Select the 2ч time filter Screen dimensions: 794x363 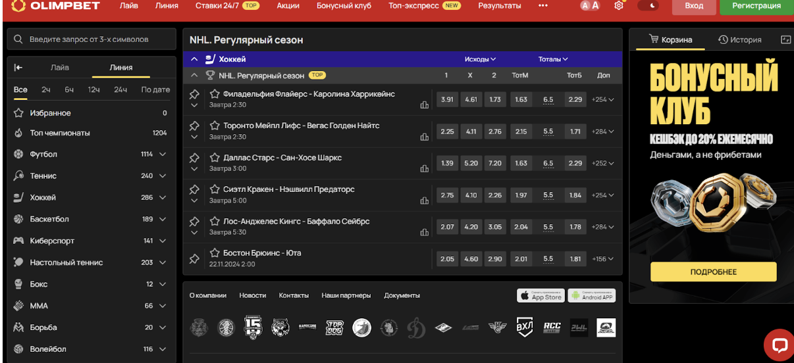45,90
